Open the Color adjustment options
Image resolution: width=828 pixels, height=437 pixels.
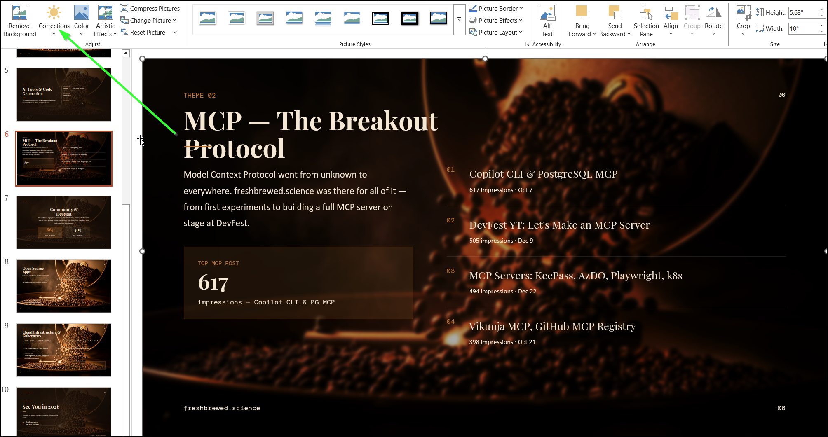click(x=81, y=21)
